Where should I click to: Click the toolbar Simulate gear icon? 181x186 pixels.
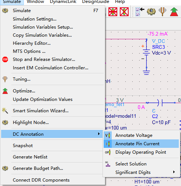[151, 12]
